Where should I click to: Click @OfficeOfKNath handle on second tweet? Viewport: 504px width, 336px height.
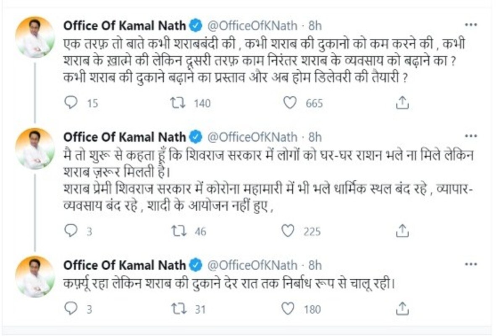252,137
